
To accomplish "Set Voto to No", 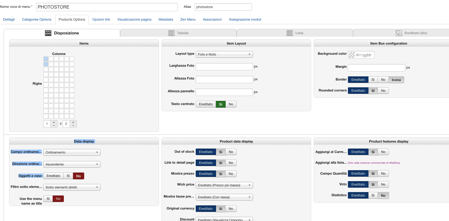I will [x=383, y=185].
